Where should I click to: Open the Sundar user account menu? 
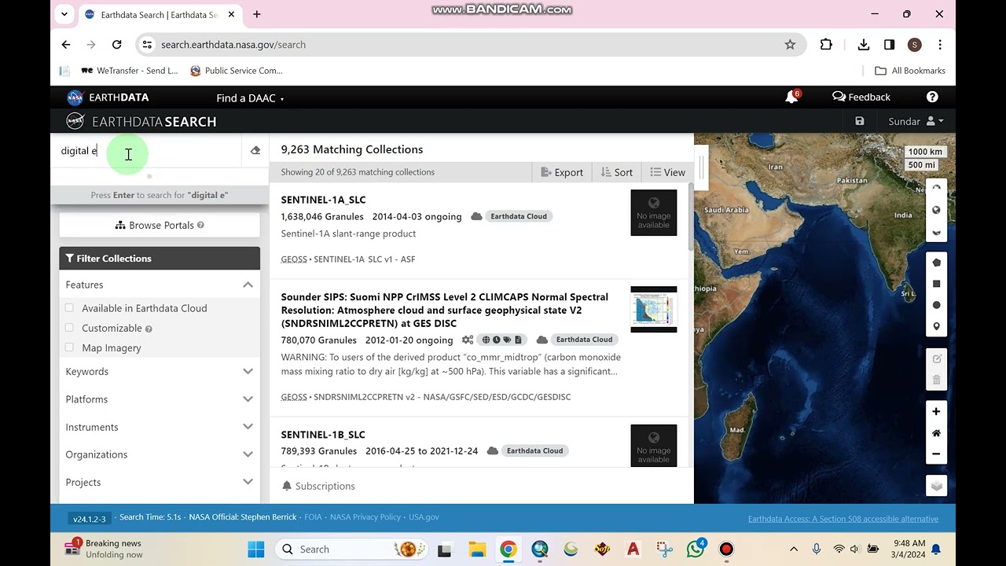pos(916,121)
